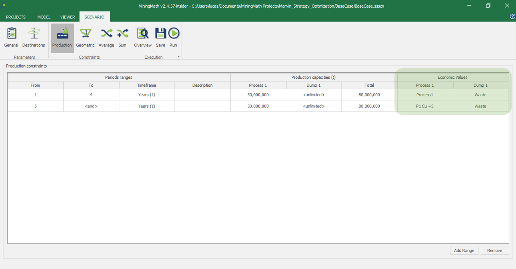This screenshot has height=269, width=516.
Task: Edit Process 1 capacity in first row
Action: click(x=258, y=95)
